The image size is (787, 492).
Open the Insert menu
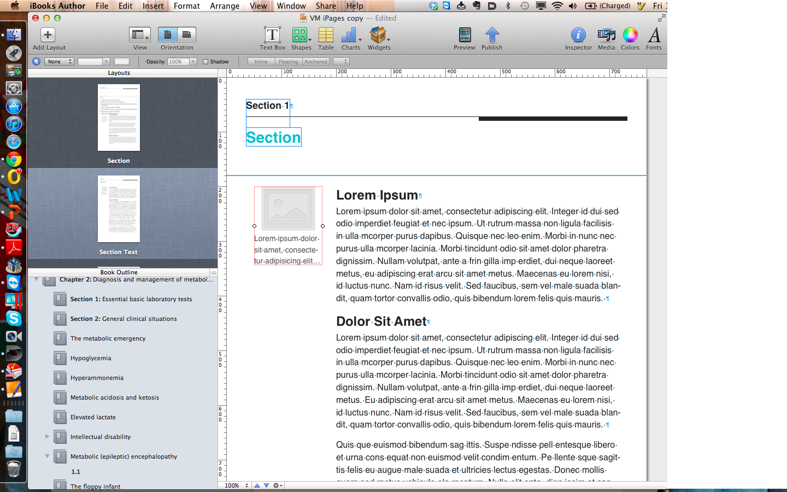click(153, 6)
